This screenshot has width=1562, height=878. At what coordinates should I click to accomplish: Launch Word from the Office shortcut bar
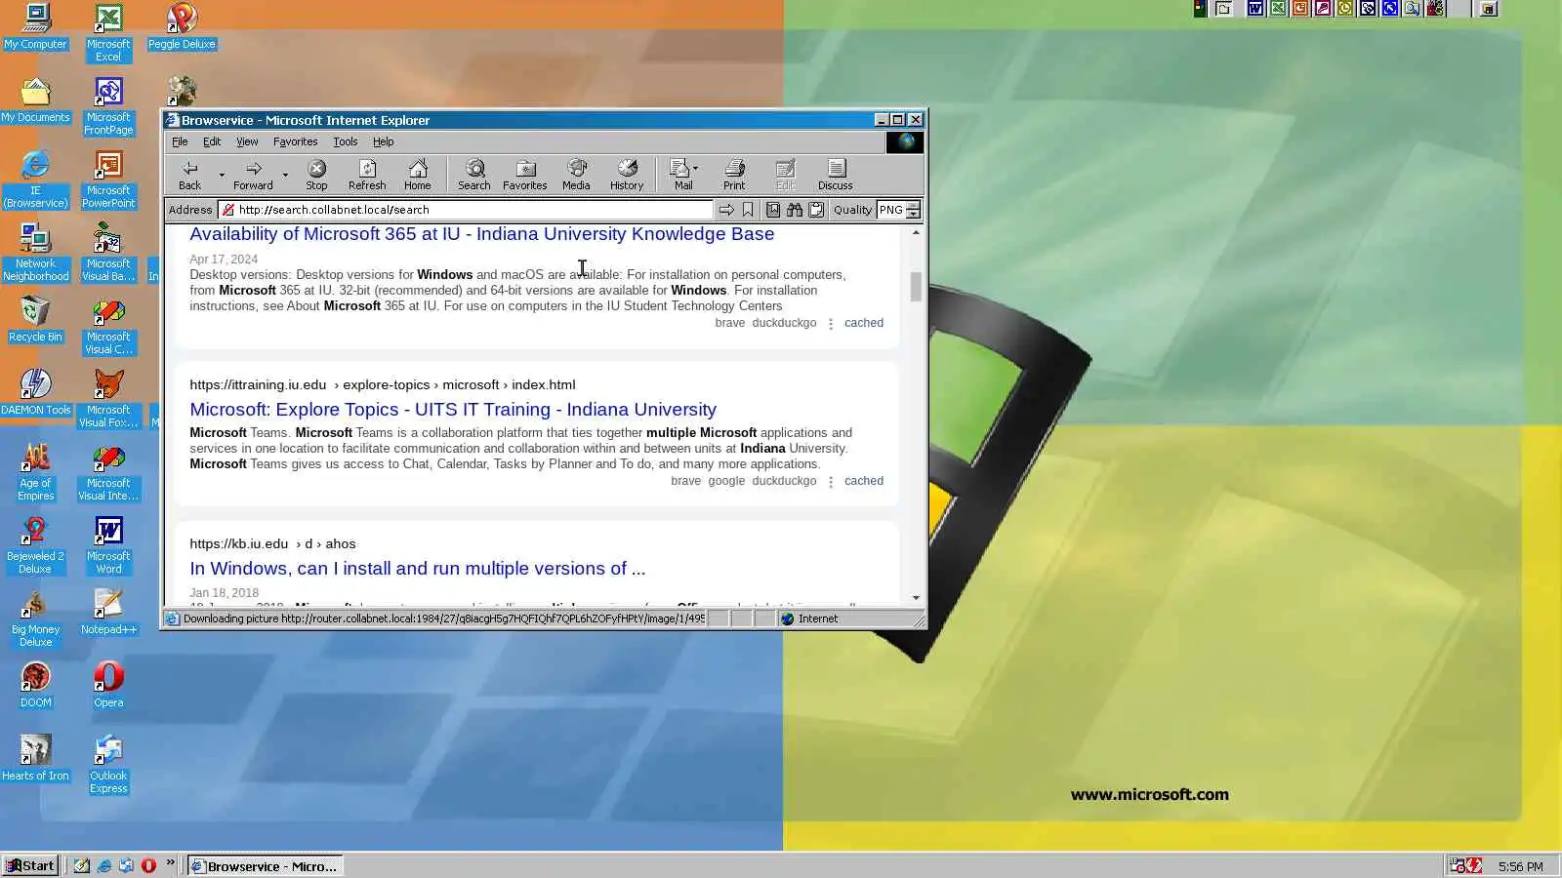1255,9
